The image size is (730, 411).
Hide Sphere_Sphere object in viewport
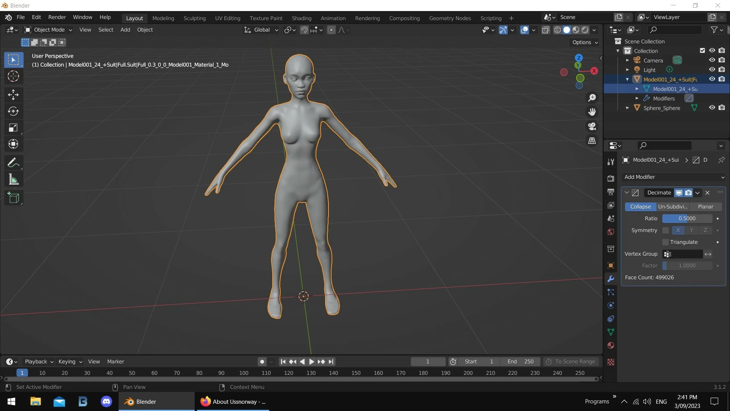(712, 108)
